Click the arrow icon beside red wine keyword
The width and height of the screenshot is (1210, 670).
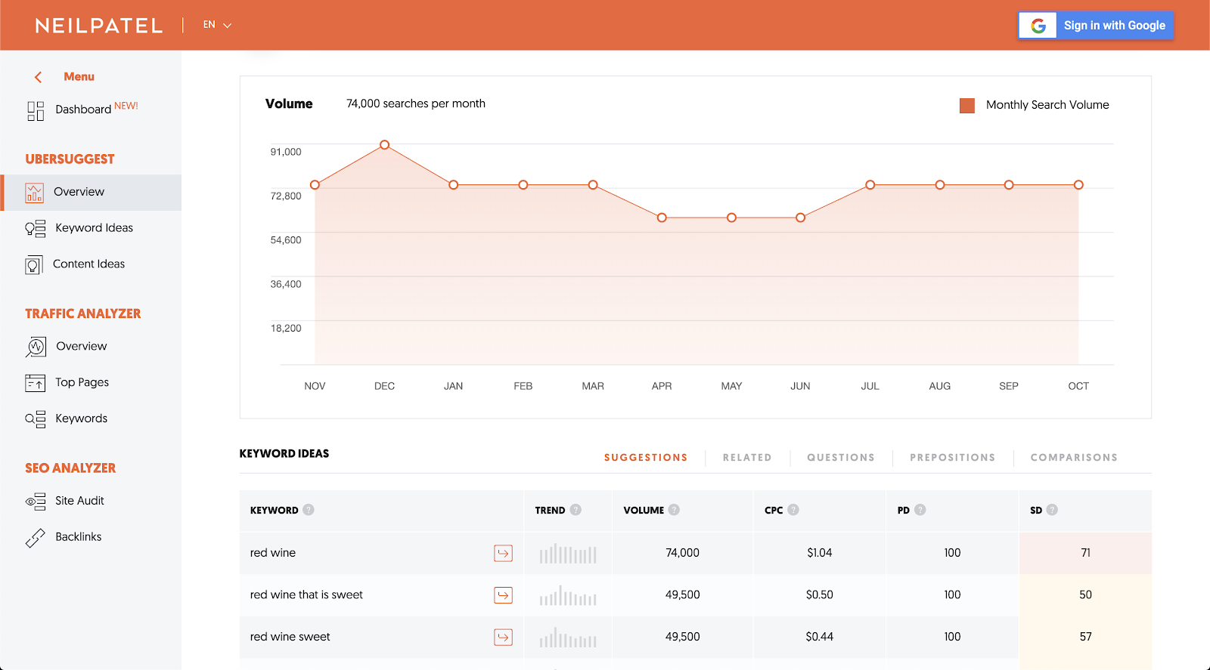pyautogui.click(x=503, y=553)
